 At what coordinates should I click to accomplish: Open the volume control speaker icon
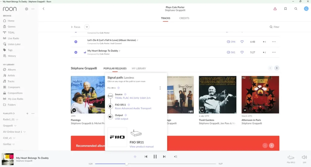(304, 157)
